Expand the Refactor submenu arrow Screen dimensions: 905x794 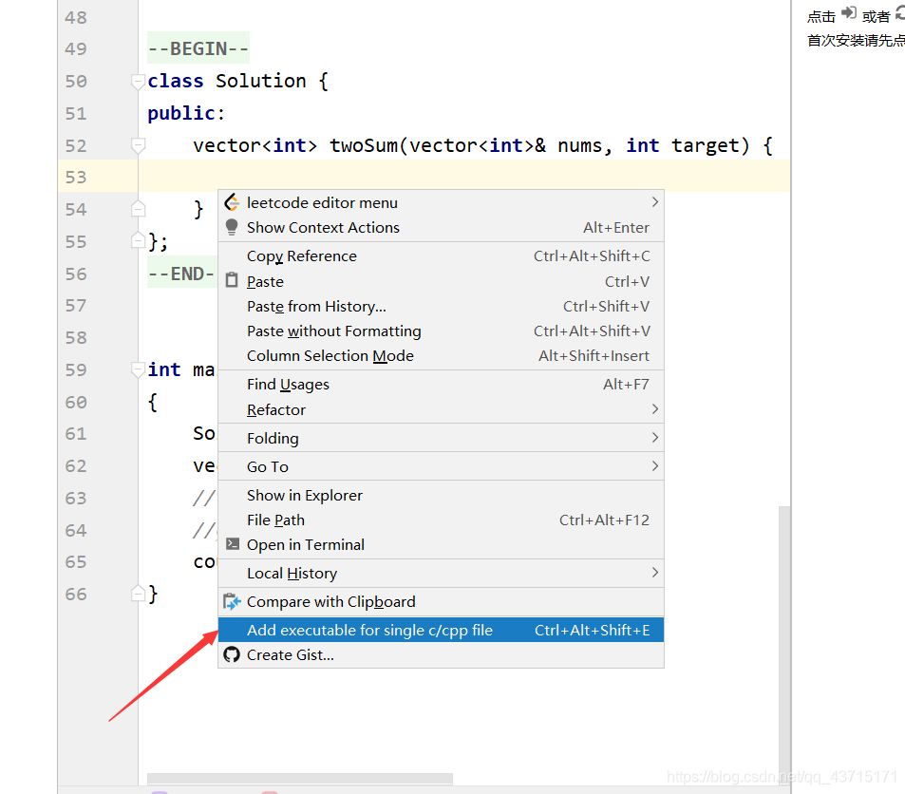click(654, 409)
